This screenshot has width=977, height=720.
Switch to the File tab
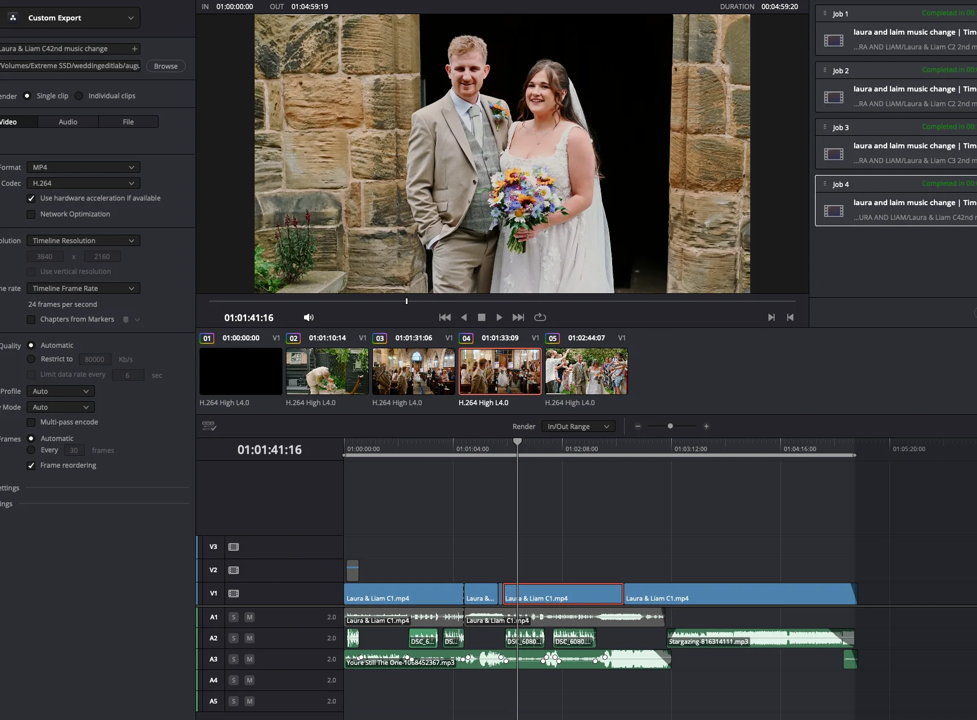128,122
